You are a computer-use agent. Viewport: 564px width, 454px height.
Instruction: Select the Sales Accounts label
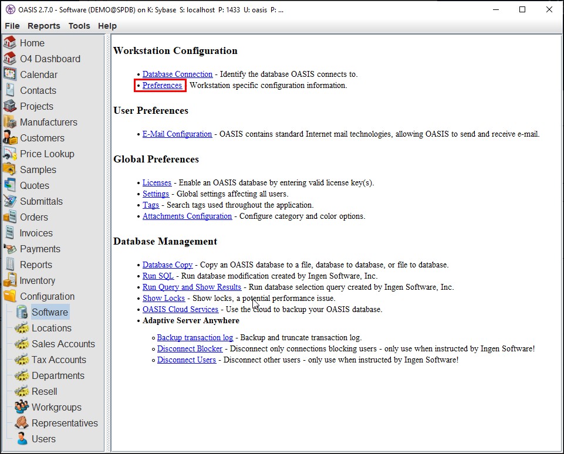[63, 344]
